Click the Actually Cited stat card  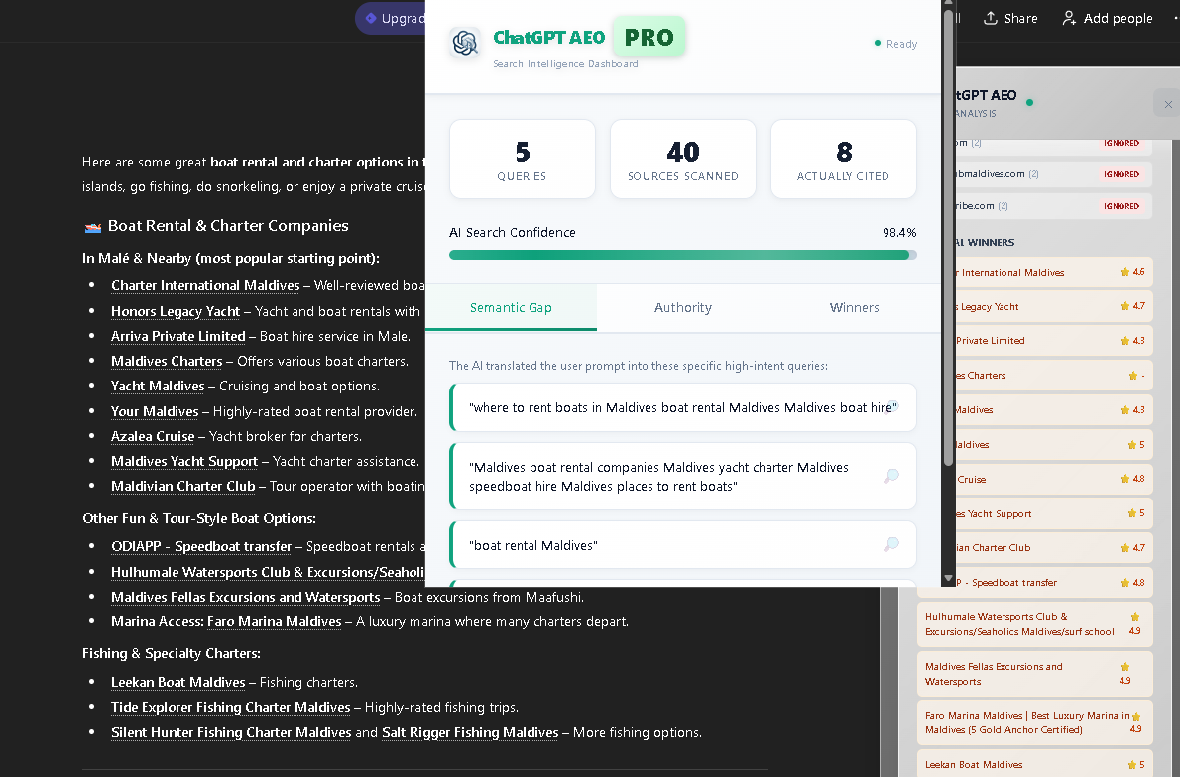(843, 160)
